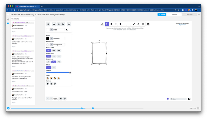Select the Diamond tool

[x=116, y=24]
